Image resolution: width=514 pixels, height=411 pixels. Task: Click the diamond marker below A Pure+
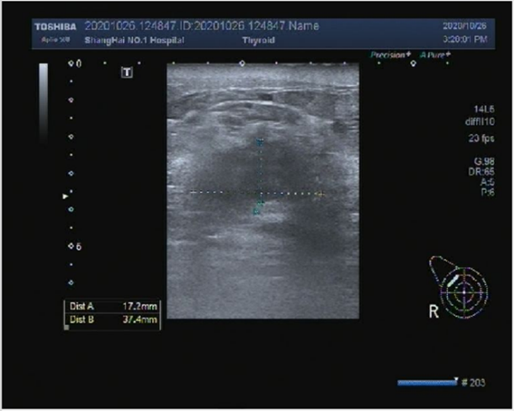[x=413, y=64]
